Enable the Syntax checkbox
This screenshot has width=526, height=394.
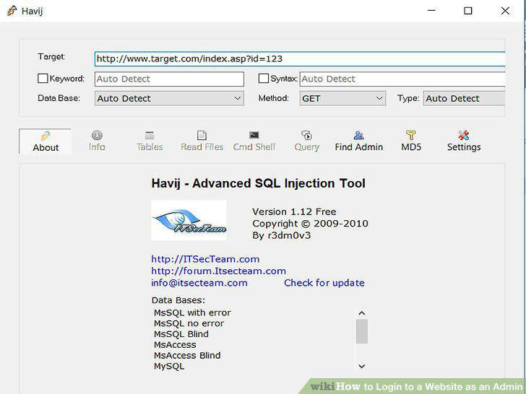pyautogui.click(x=263, y=79)
